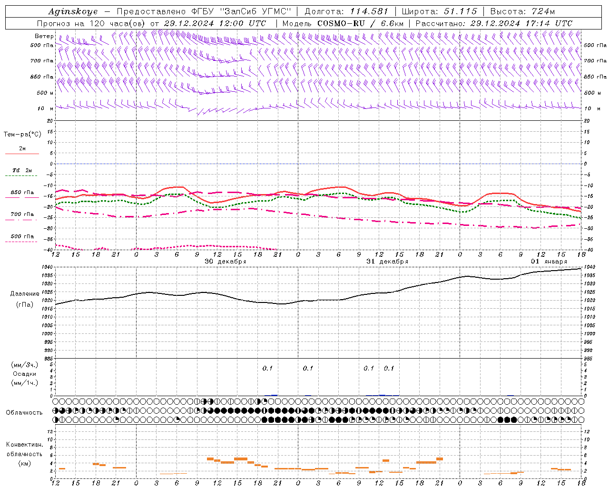Click the elevation text Высота: 724м
The width and height of the screenshot is (609, 487).
point(522,11)
